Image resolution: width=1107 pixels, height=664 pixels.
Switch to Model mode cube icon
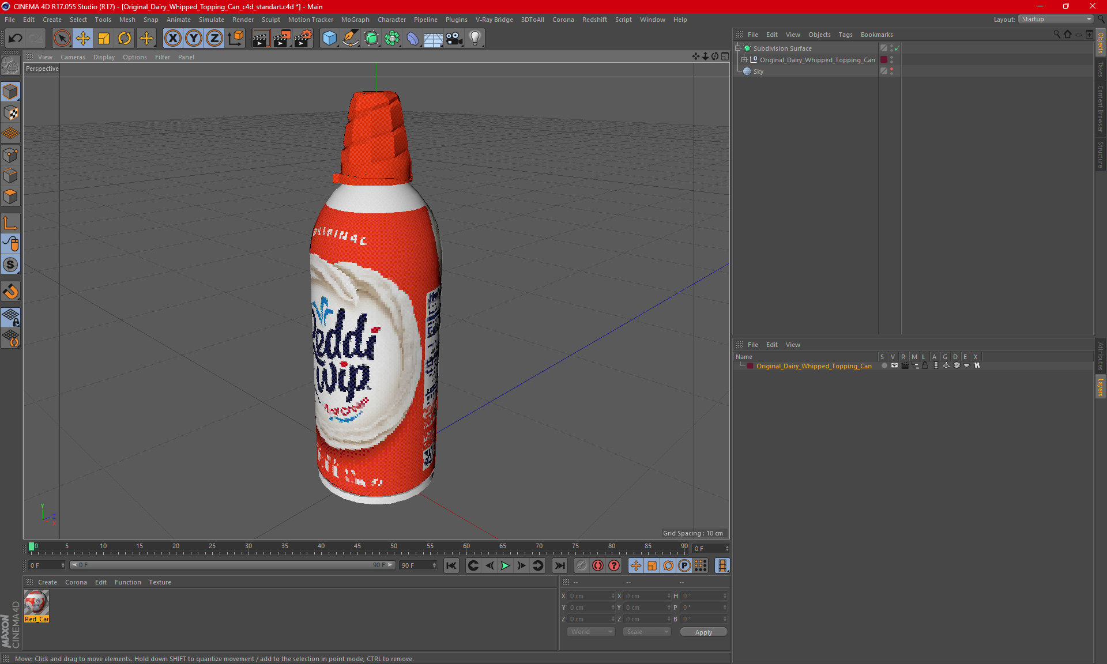pyautogui.click(x=10, y=92)
